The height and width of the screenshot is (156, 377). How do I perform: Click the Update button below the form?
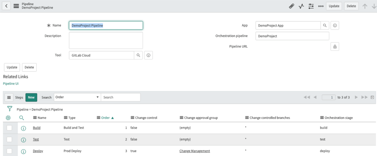[12, 67]
